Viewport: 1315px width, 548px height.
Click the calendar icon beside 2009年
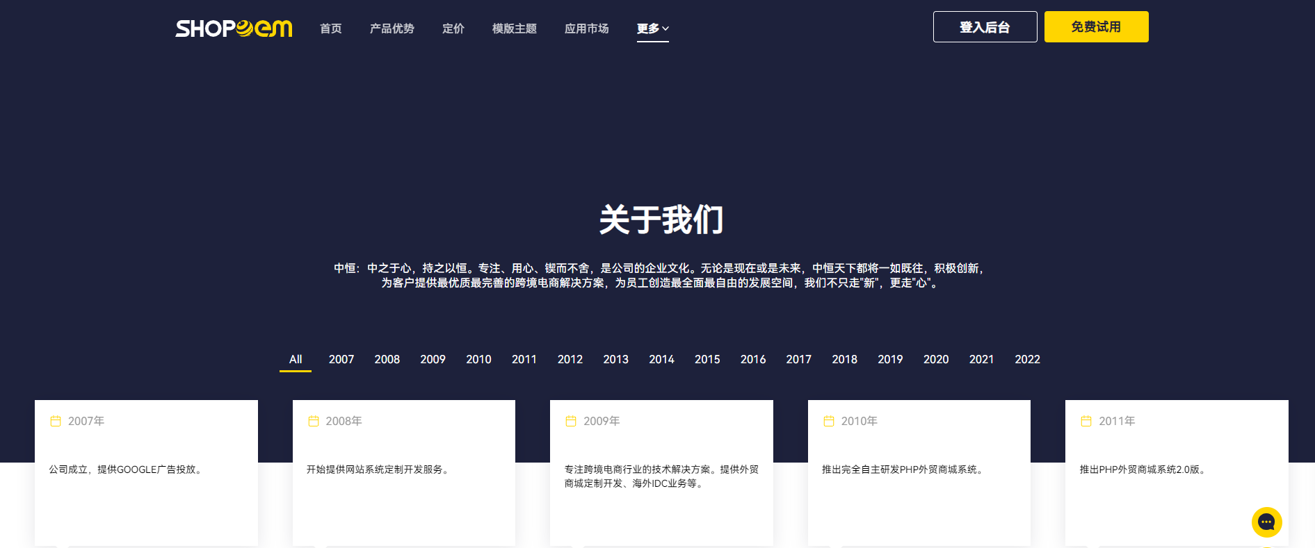571,421
